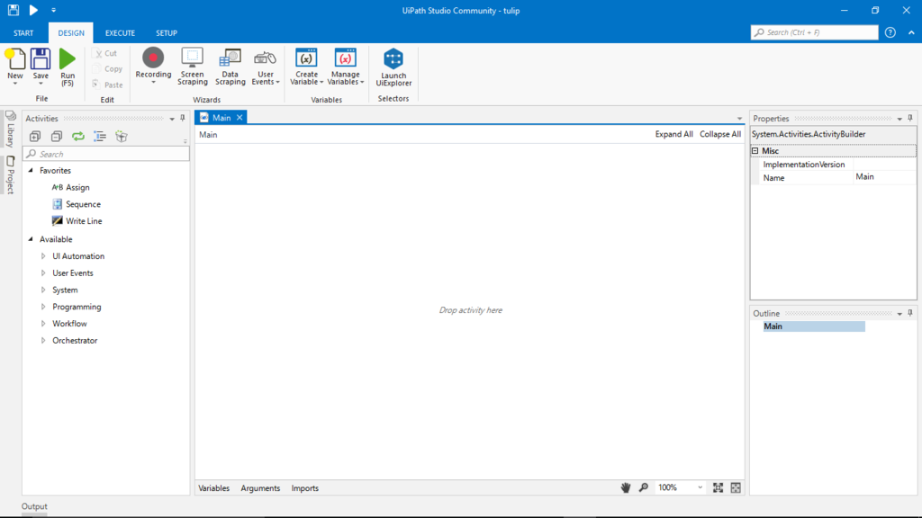Screen dimensions: 922x518
Task: Open the Activities panel options dropdown arrow
Action: pos(172,119)
